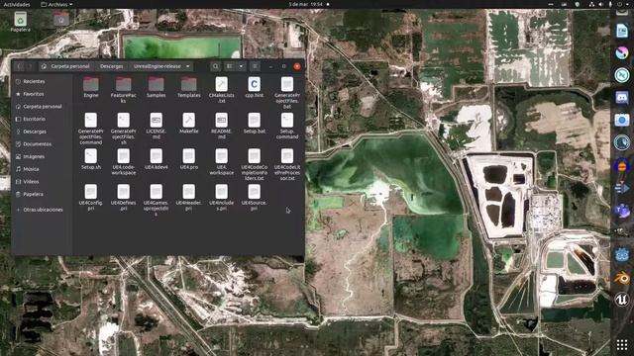The image size is (634, 356).
Task: Select the GenerateProjectFiles.bat file
Action: coord(287,93)
